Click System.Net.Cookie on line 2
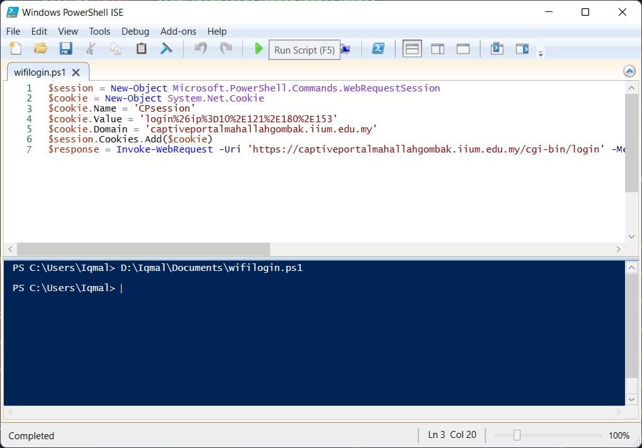 tap(216, 98)
